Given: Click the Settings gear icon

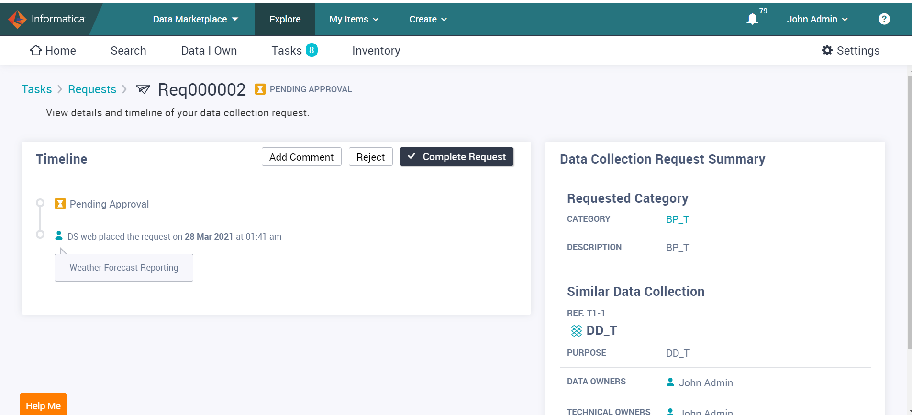Looking at the screenshot, I should coord(827,50).
